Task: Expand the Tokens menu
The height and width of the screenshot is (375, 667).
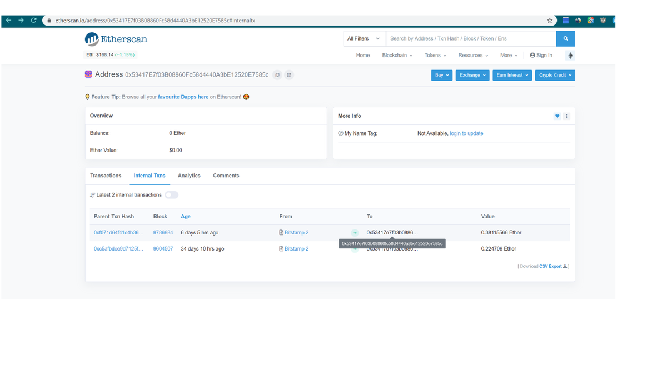Action: (x=435, y=56)
